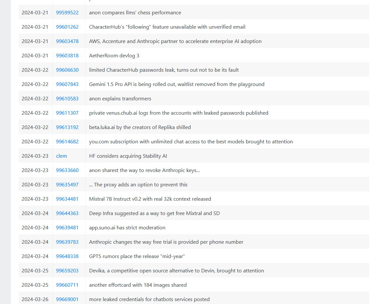
Task: Open link 99659203 about Devika
Action: tap(67, 271)
